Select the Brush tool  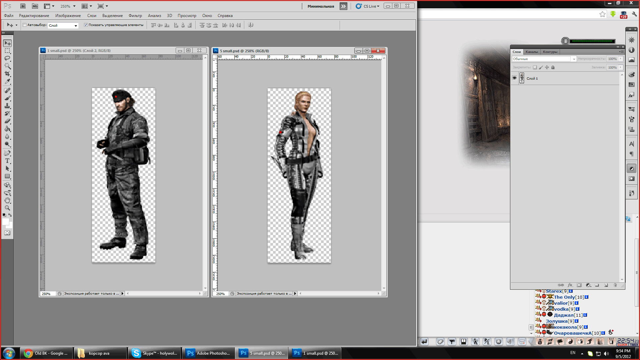point(7,98)
